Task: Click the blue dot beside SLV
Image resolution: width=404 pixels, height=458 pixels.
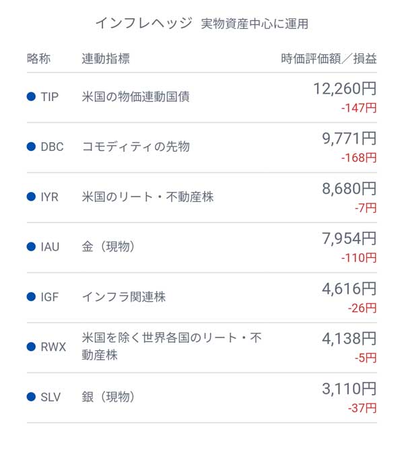Action: coord(31,397)
